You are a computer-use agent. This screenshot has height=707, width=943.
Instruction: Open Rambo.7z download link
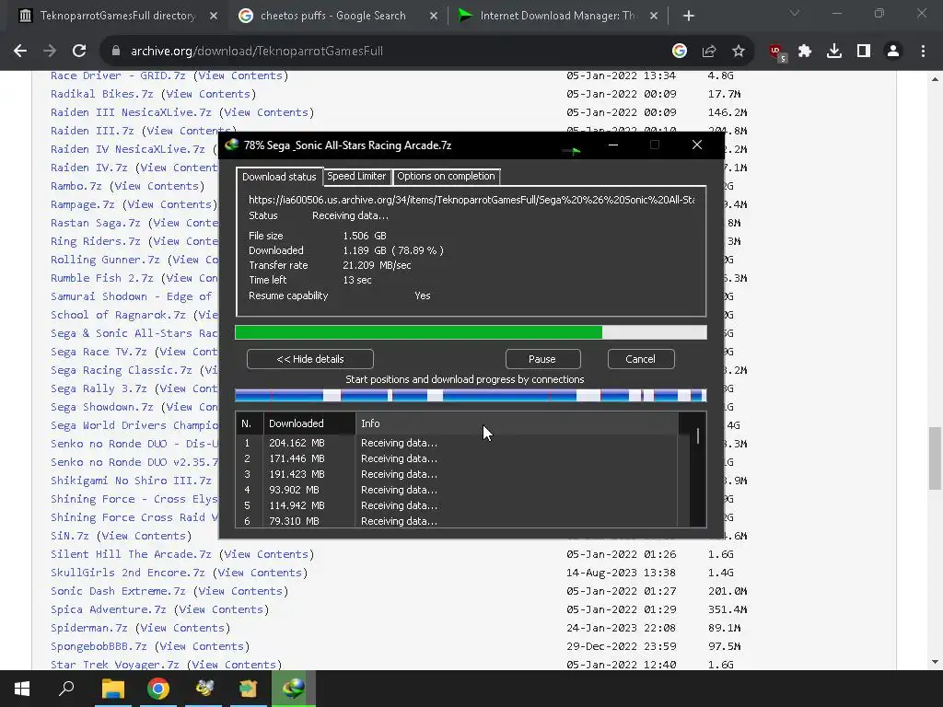coord(76,186)
